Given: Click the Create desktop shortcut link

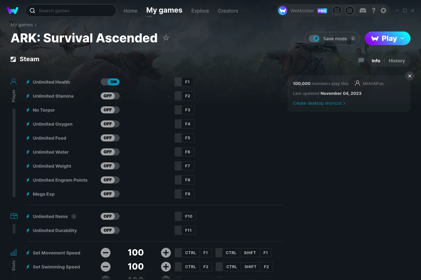Looking at the screenshot, I should pyautogui.click(x=319, y=103).
